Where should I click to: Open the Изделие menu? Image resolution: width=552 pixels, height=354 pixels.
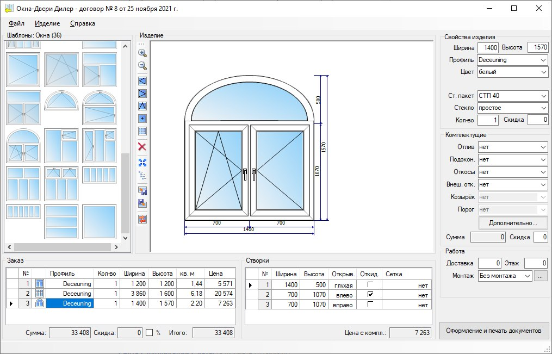47,23
